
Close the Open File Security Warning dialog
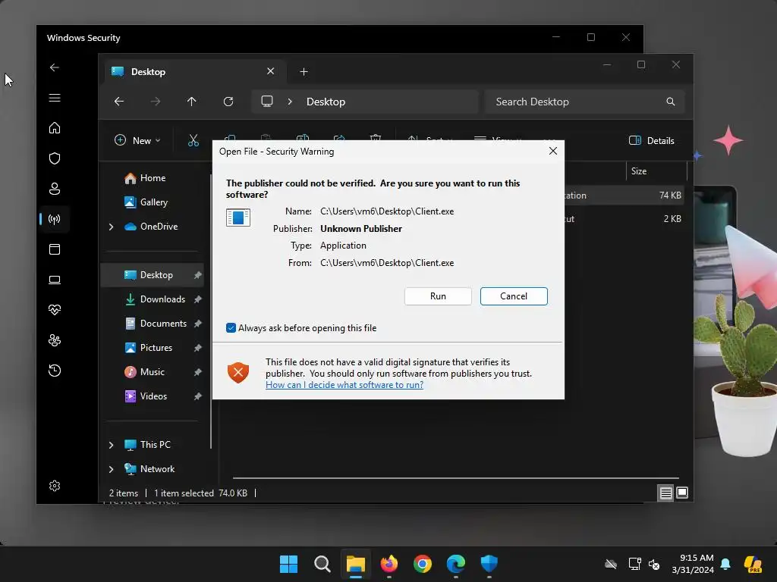click(553, 151)
